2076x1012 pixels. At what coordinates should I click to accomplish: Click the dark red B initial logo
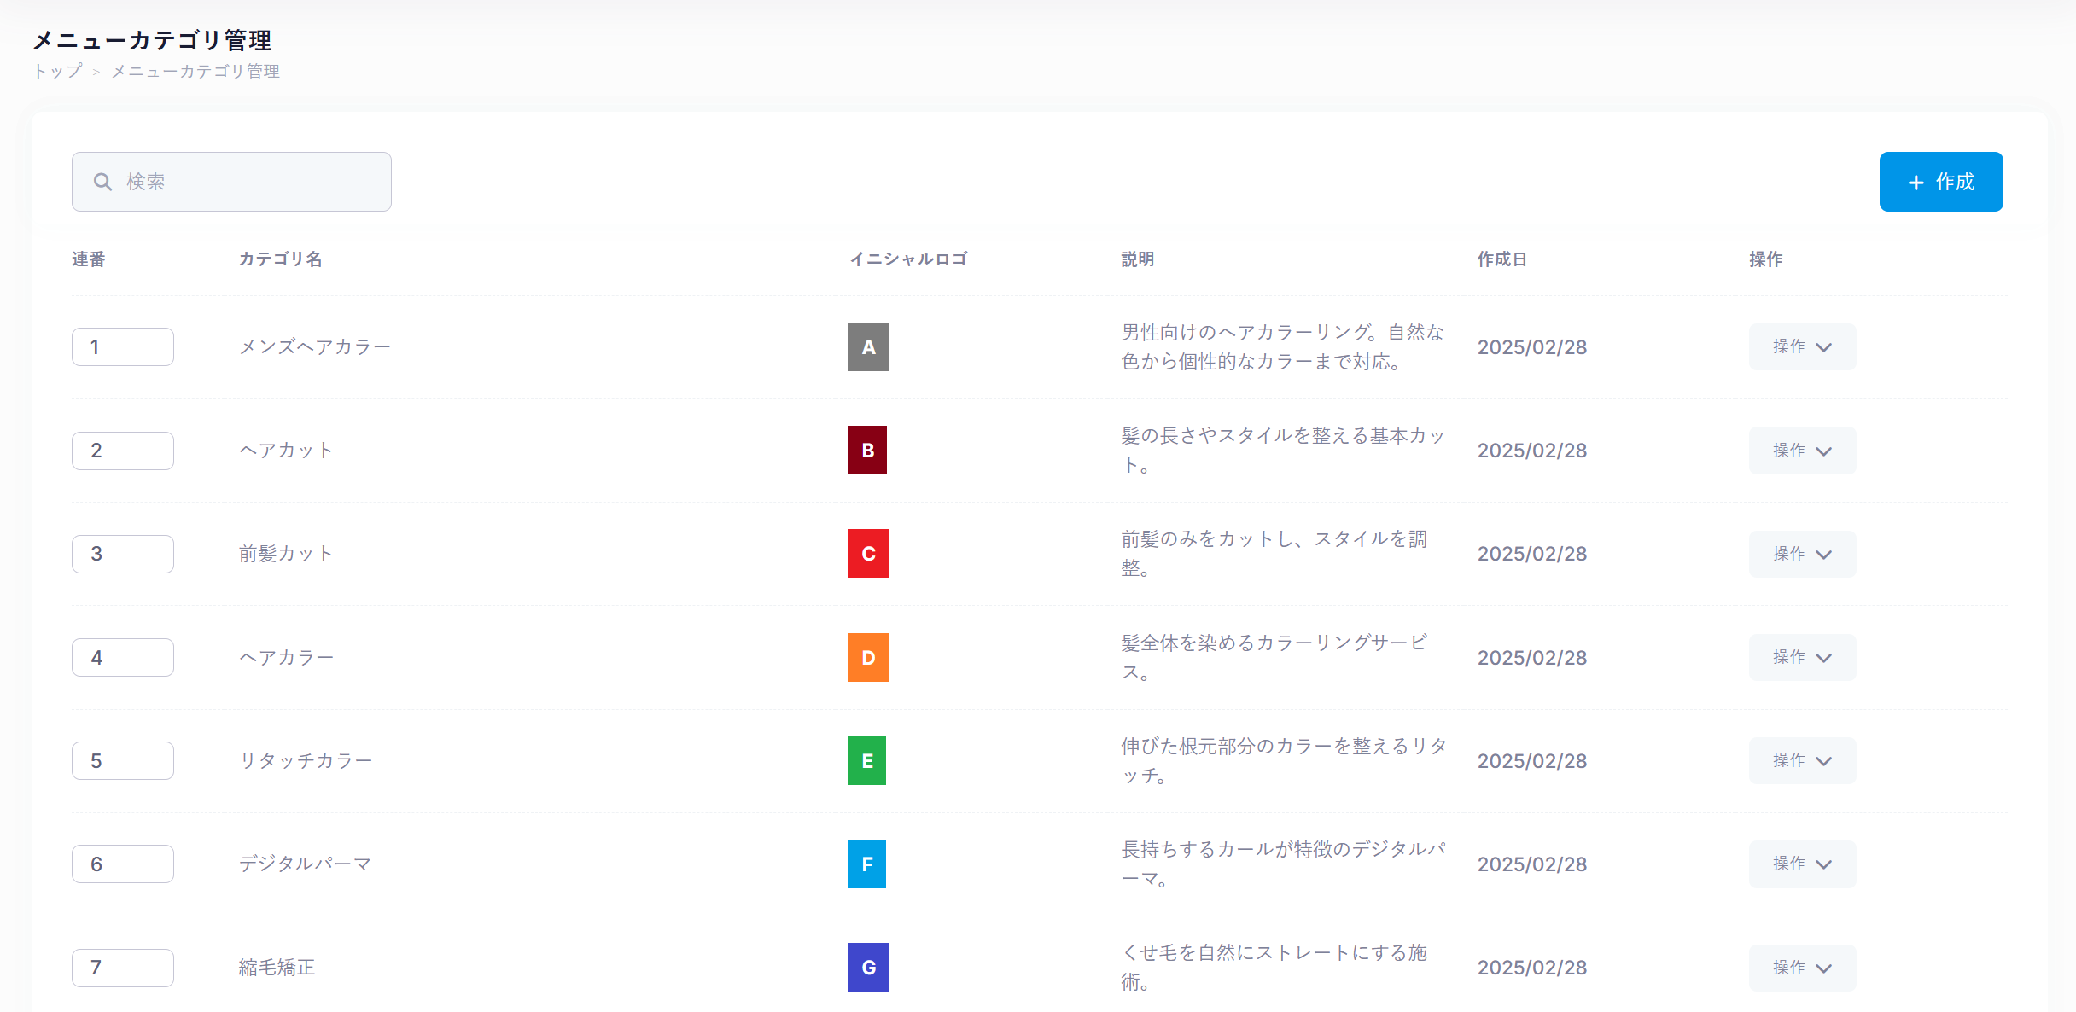[867, 451]
